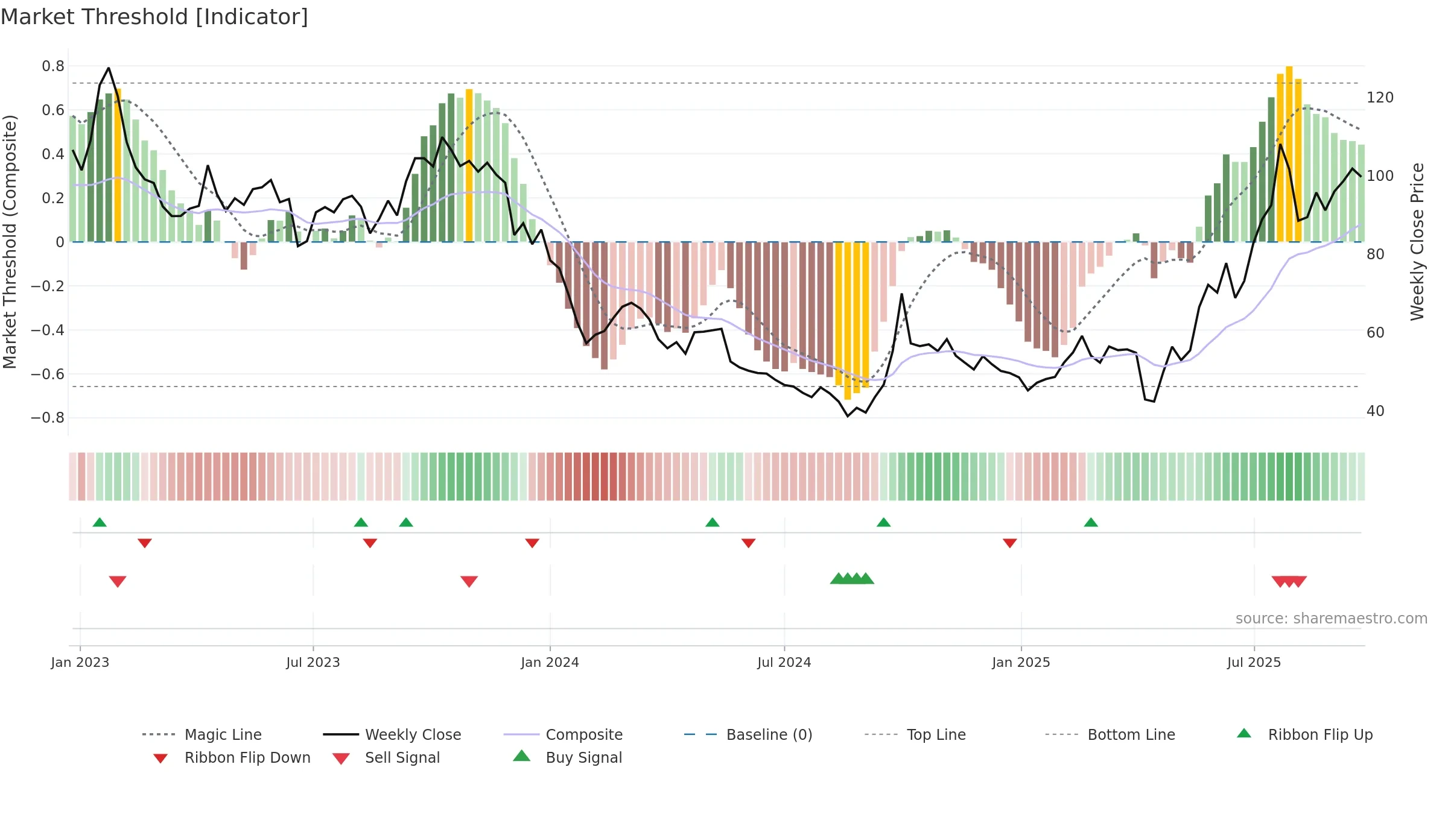Click the Jul 2025 x-axis label

[x=1254, y=663]
